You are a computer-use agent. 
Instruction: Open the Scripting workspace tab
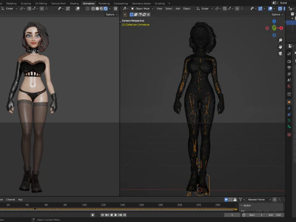point(160,4)
